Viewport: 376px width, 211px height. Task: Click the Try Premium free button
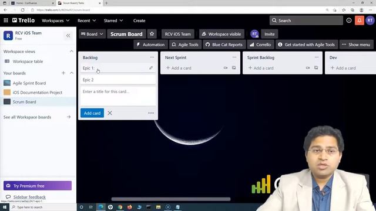38,186
